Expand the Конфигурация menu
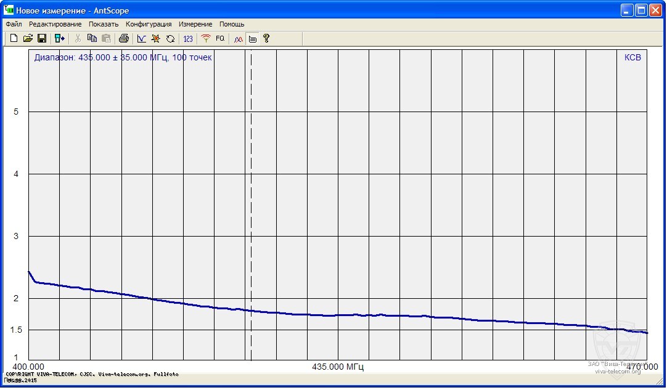Image resolution: width=667 pixels, height=390 pixels. (149, 24)
